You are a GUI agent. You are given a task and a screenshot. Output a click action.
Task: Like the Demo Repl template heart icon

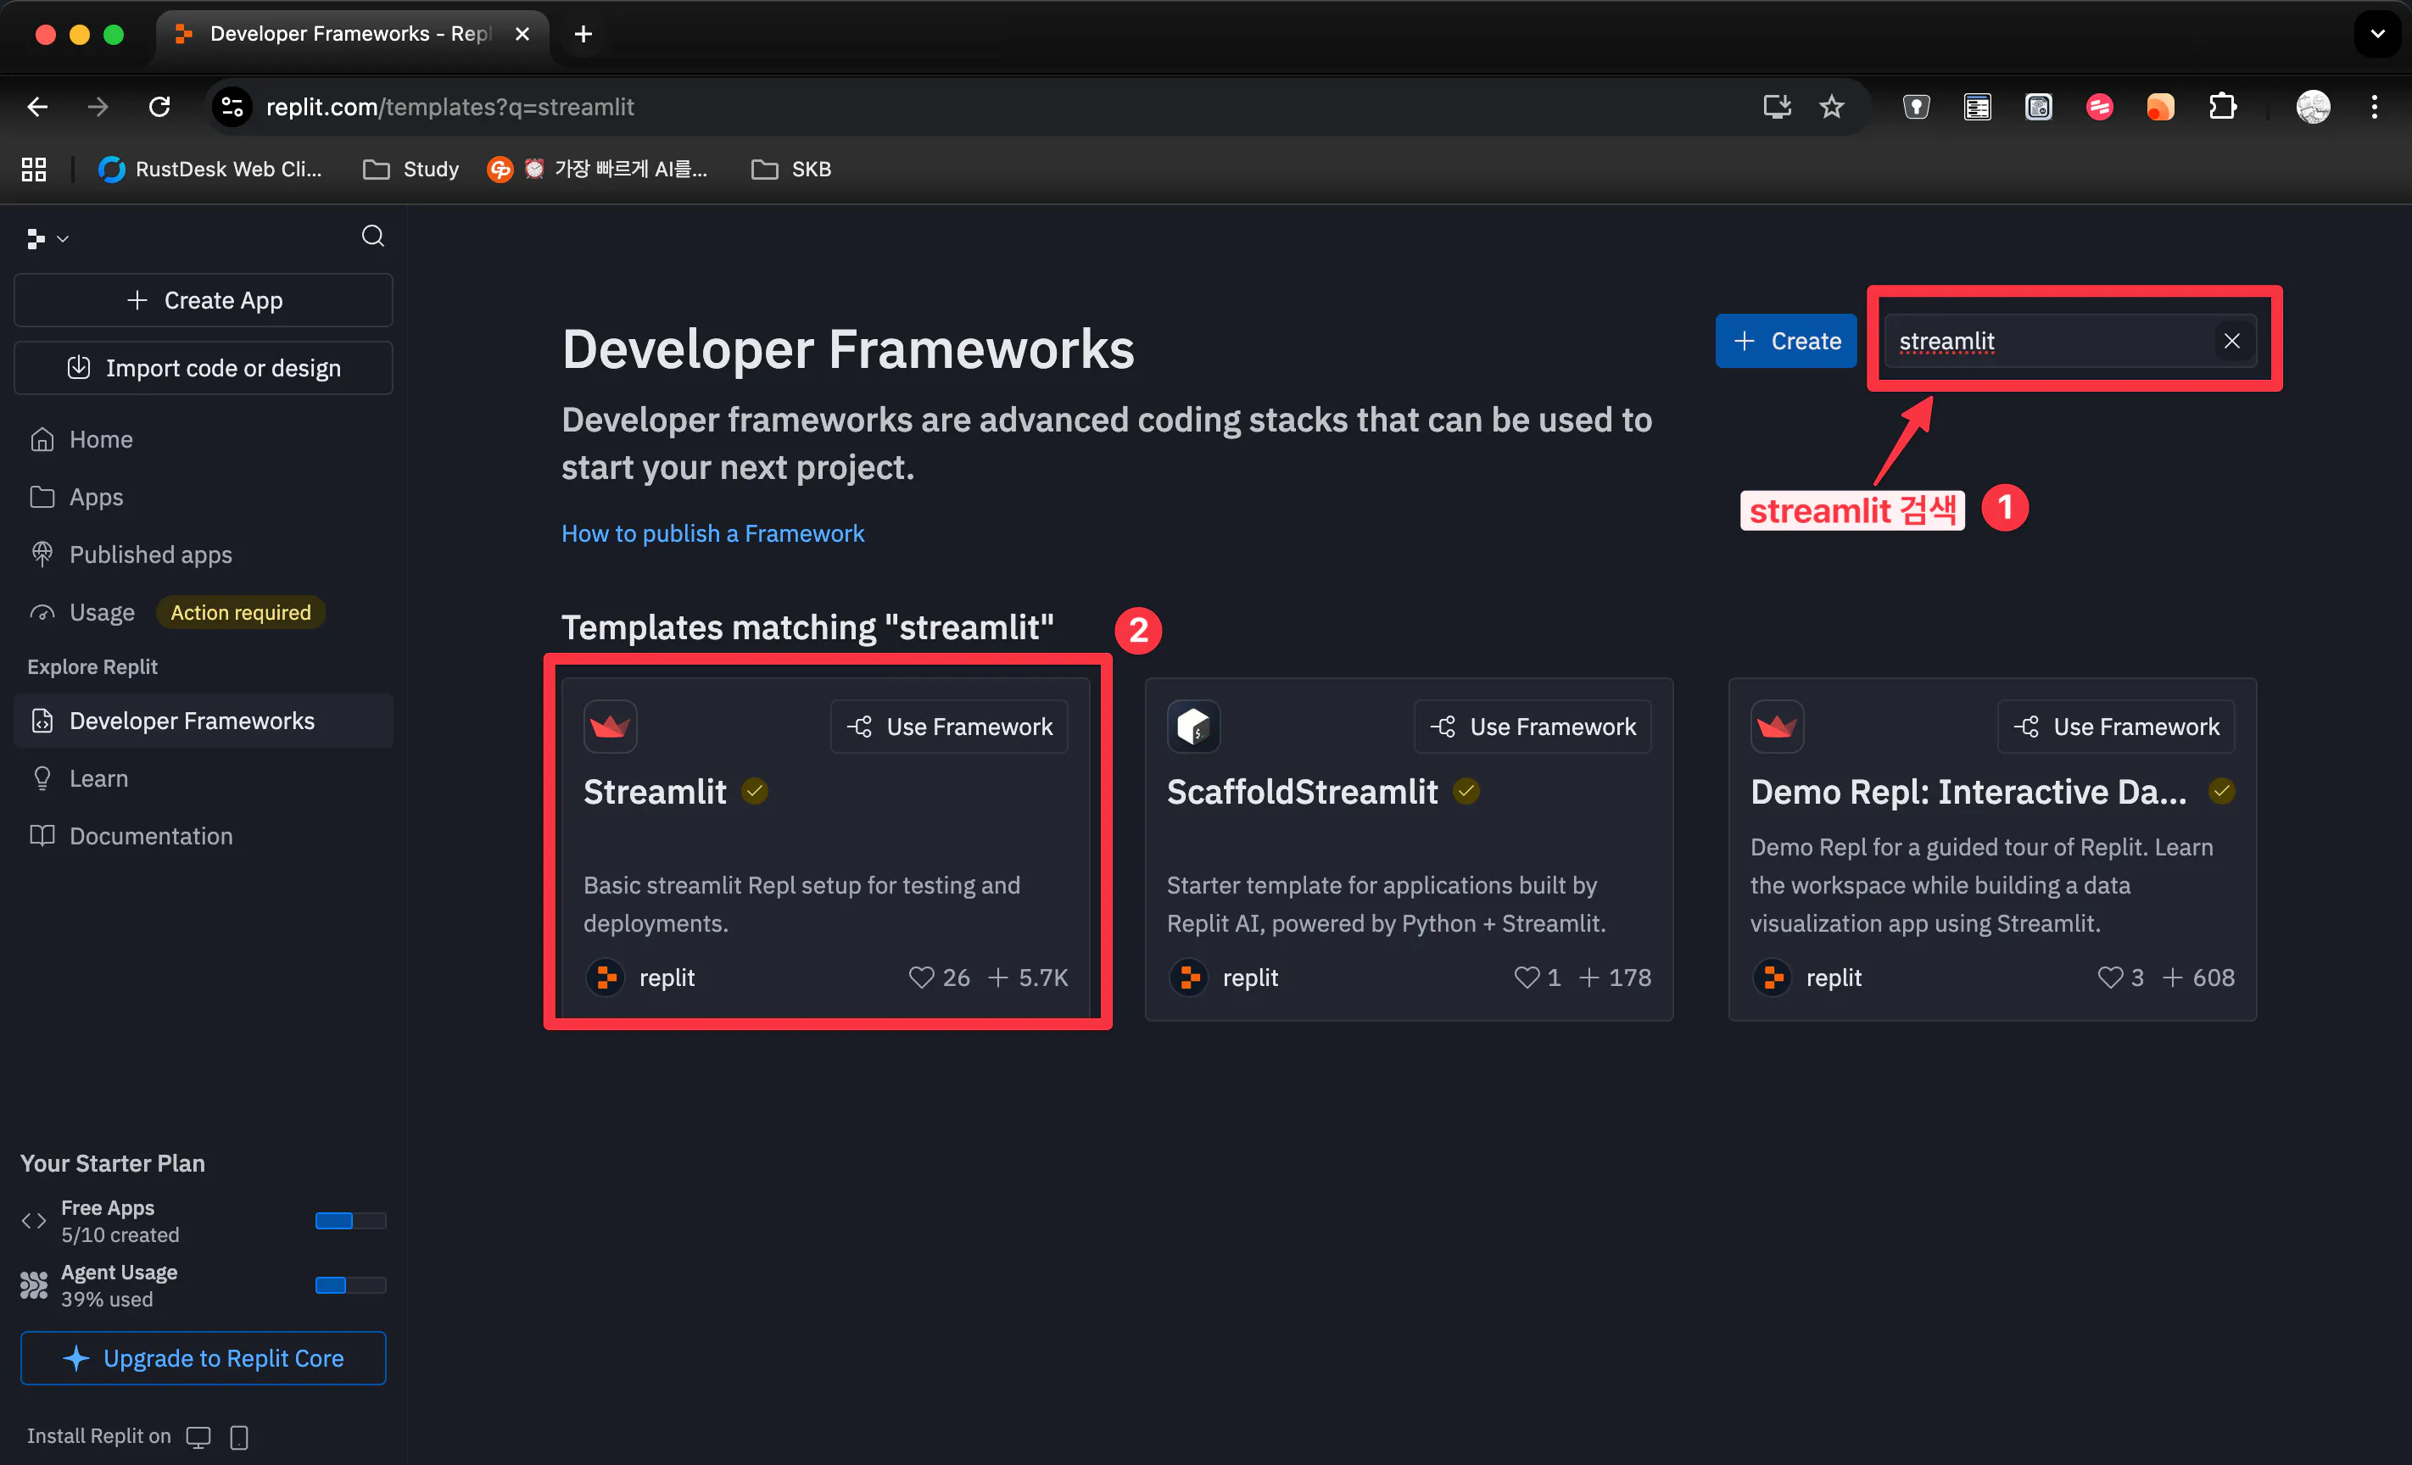point(2109,977)
